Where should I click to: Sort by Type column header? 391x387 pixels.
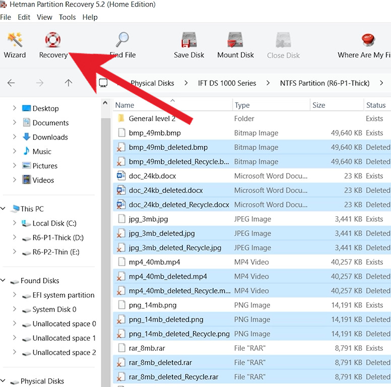point(271,105)
